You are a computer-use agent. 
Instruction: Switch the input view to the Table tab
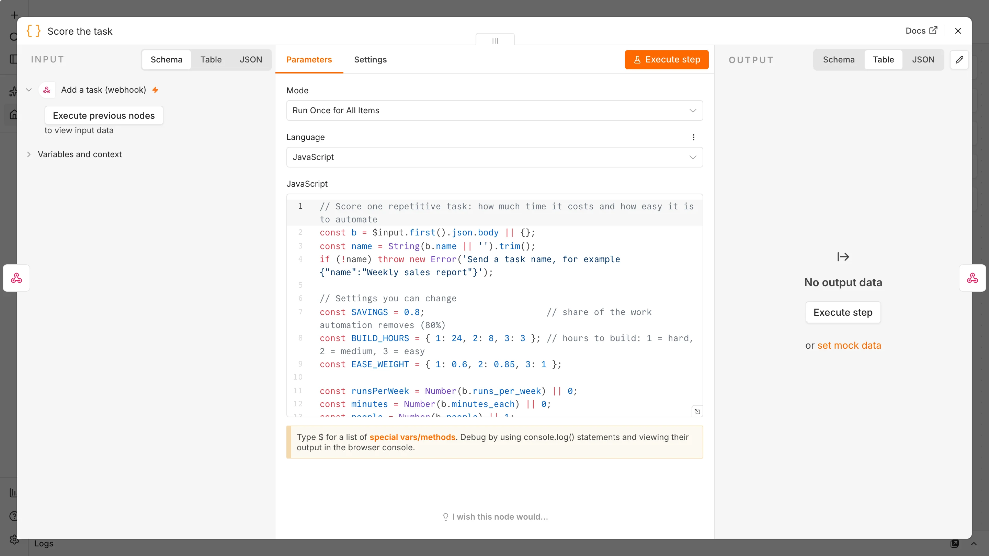click(211, 59)
